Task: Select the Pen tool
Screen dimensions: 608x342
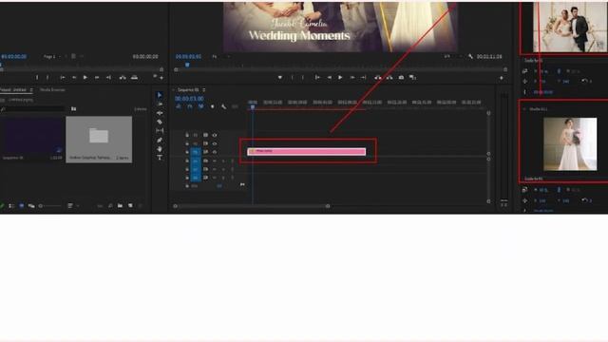Action: (x=160, y=140)
